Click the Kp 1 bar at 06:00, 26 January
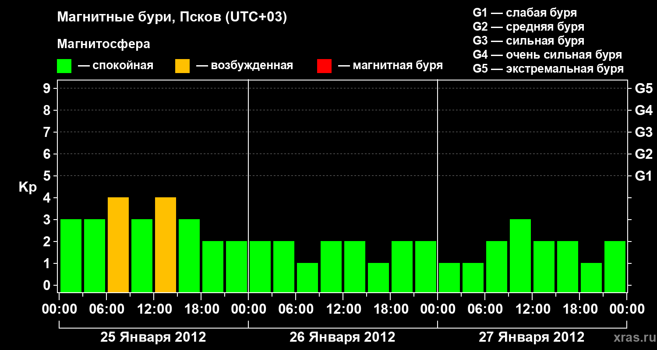This screenshot has height=350, width=657. 307,277
